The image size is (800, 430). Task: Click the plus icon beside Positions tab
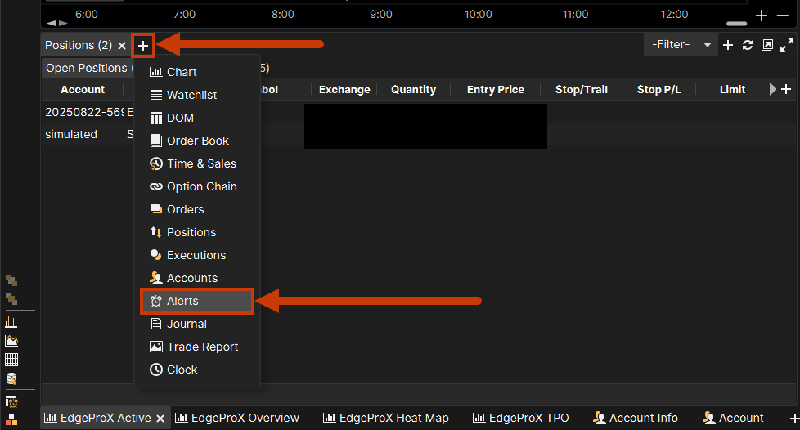pos(143,45)
